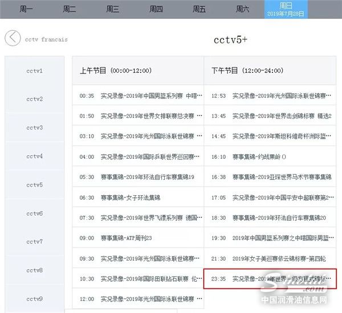Switch to the 周二 tab

(x=69, y=9)
